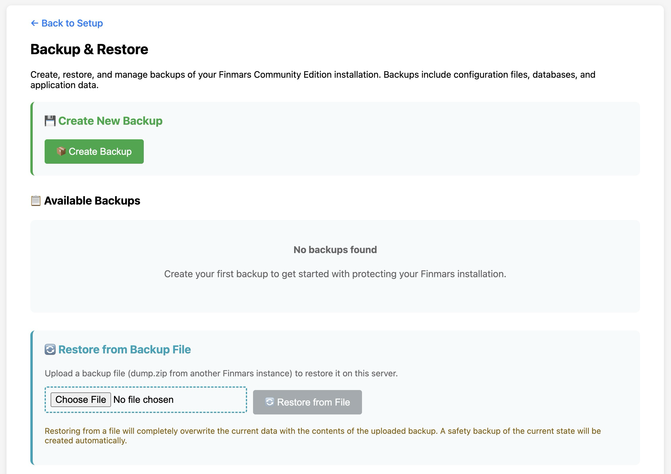Click the clipboard icon next to Available Backups
Screen dimensions: 671x474
pos(36,201)
